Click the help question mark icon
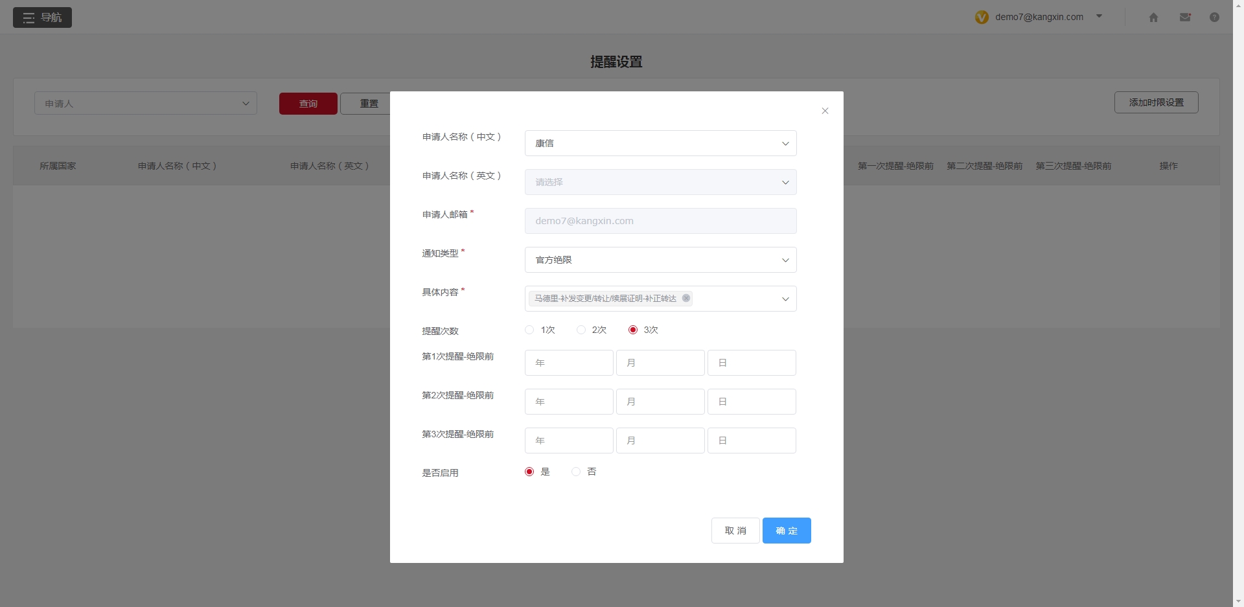The height and width of the screenshot is (607, 1244). click(1215, 17)
